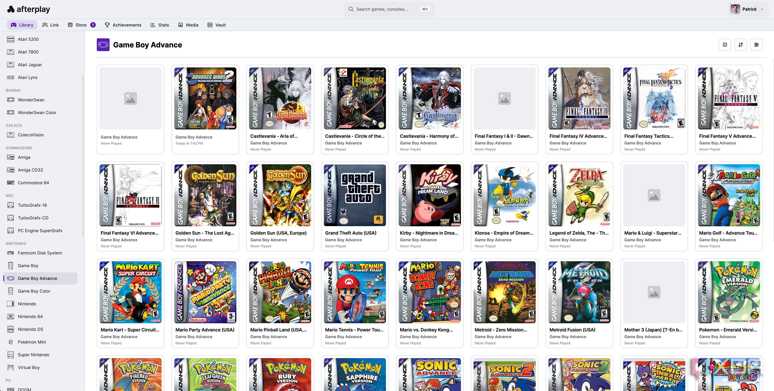Switch to the Library tab
This screenshot has width=774, height=391.
click(x=22, y=25)
